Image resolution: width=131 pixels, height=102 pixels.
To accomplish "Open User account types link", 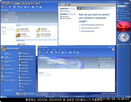I will click(65, 18).
